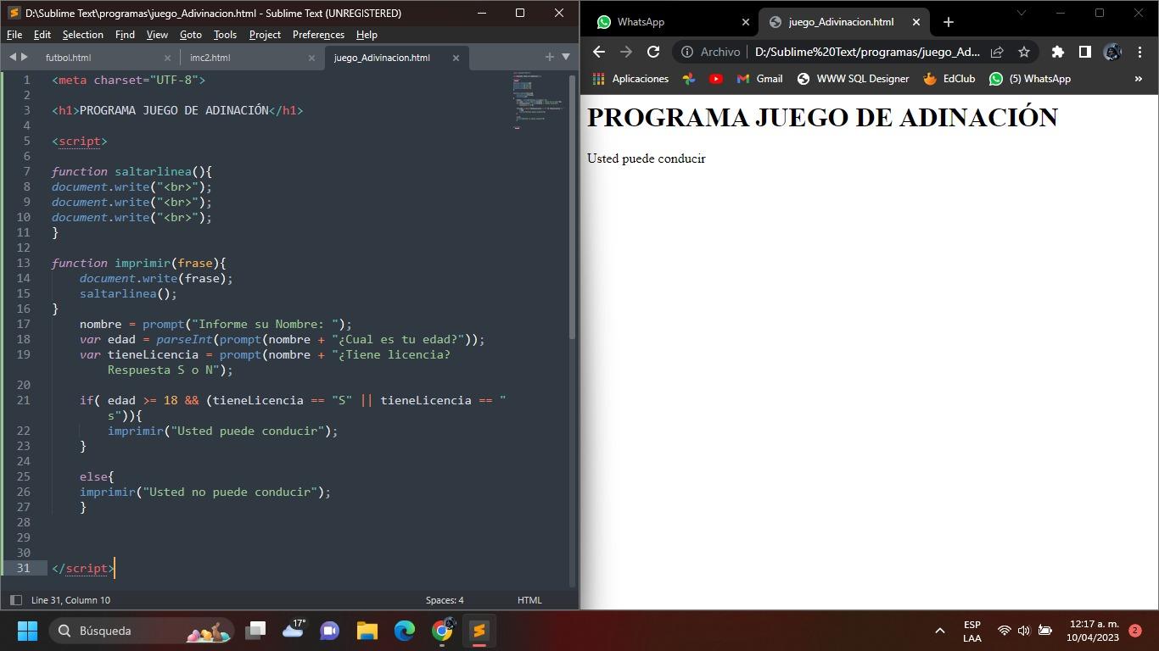Close the juego_Adivinacion.html browser tab
1159x651 pixels.
coord(915,22)
